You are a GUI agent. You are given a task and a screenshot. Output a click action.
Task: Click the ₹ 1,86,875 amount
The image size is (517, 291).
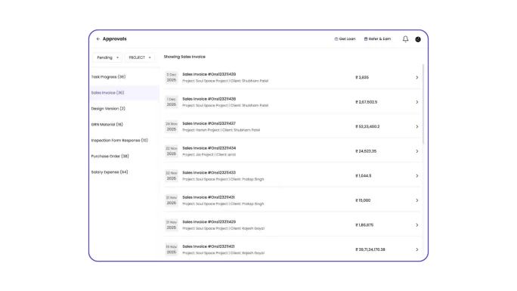click(x=364, y=225)
